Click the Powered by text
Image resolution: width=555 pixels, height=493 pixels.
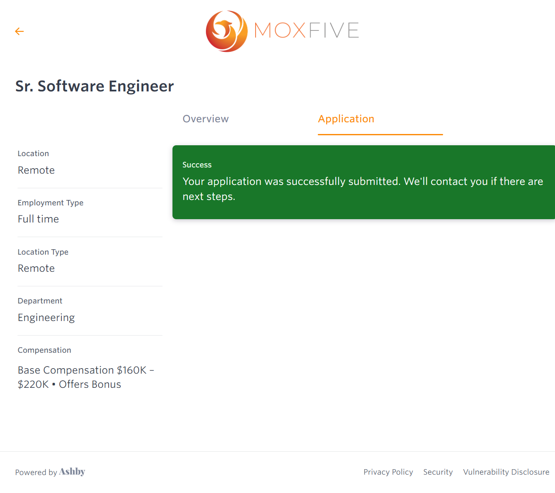click(36, 472)
